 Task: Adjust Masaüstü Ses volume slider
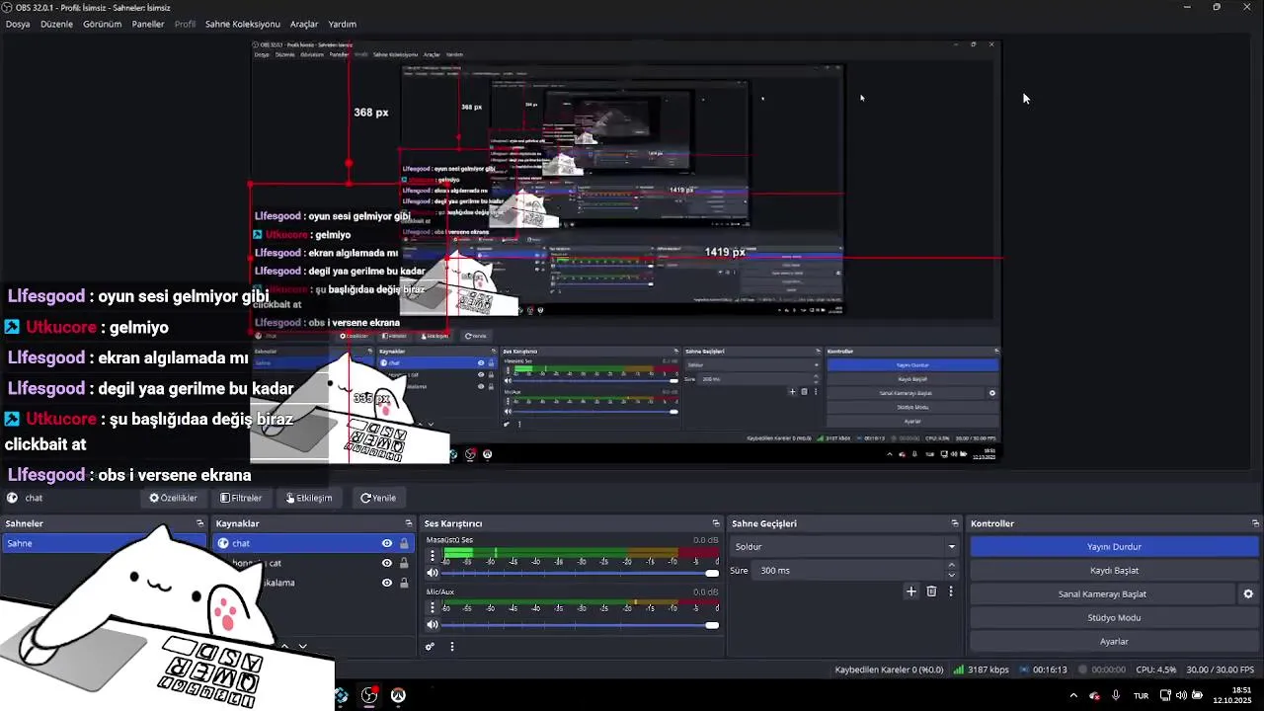click(581, 573)
